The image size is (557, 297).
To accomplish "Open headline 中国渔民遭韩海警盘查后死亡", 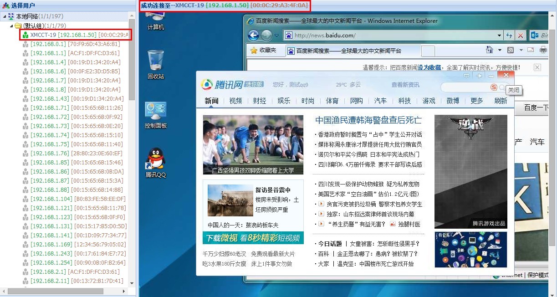I will 368,120.
